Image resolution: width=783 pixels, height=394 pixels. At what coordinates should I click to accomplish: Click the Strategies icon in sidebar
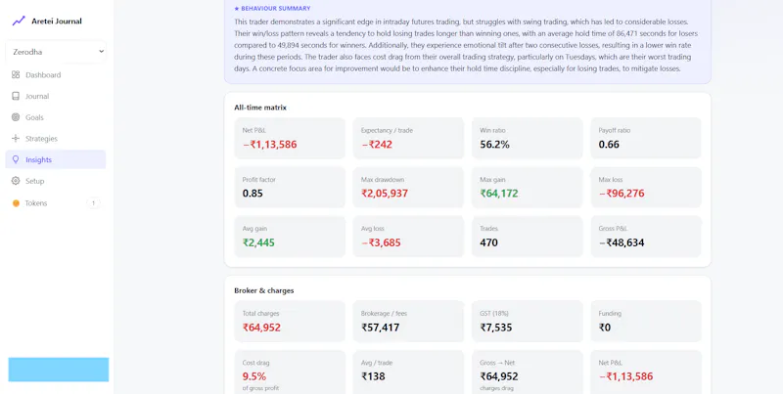tap(16, 139)
